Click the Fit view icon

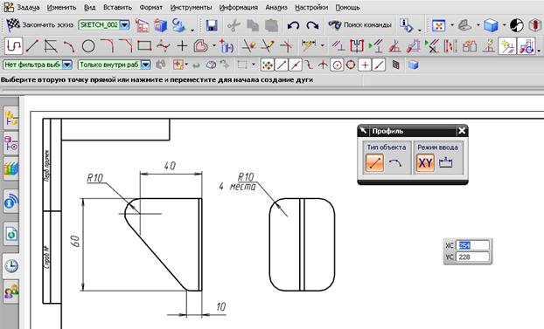(438, 25)
